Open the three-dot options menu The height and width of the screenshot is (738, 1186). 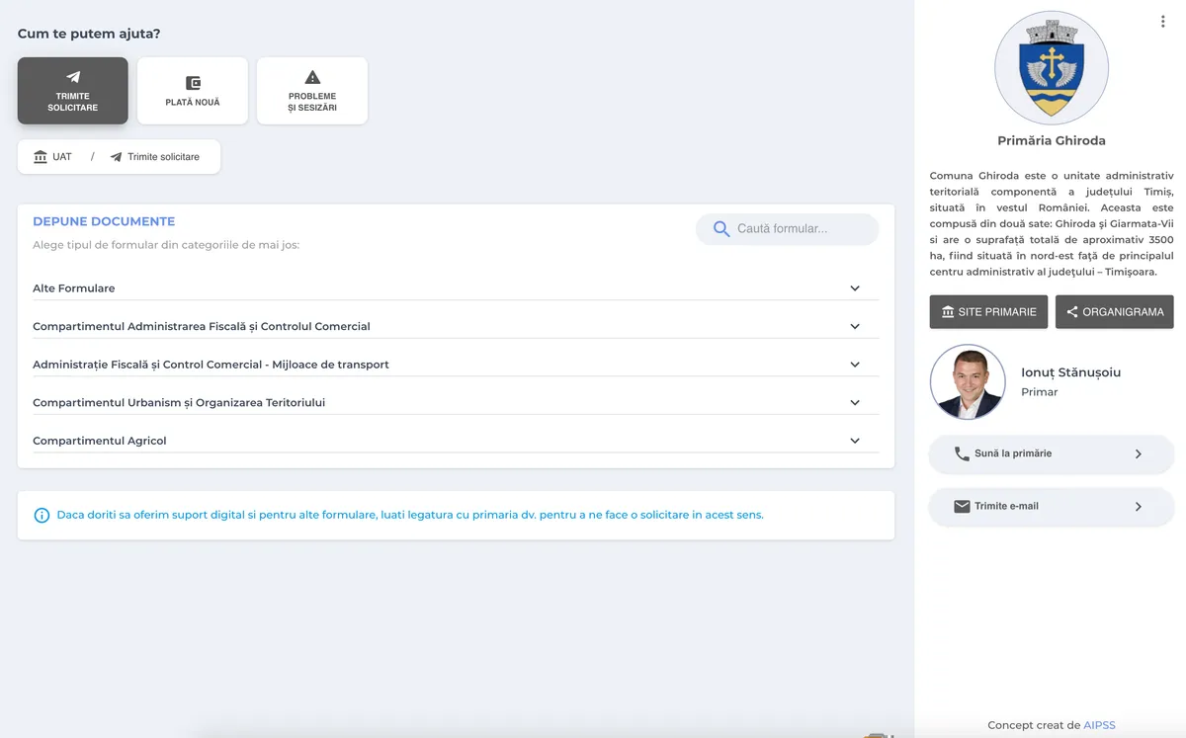(x=1163, y=22)
